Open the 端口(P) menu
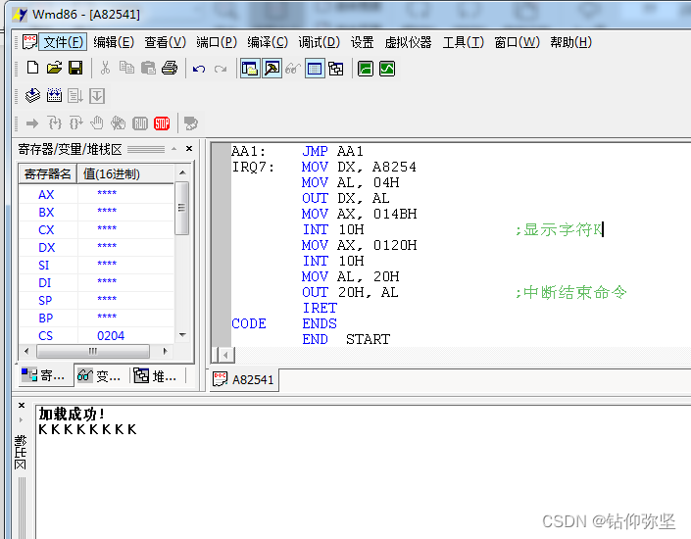 217,42
